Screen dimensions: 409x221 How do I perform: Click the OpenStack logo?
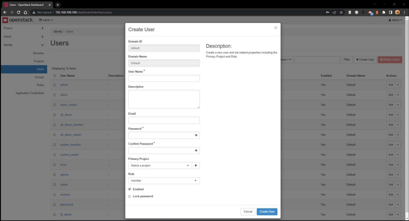point(18,20)
